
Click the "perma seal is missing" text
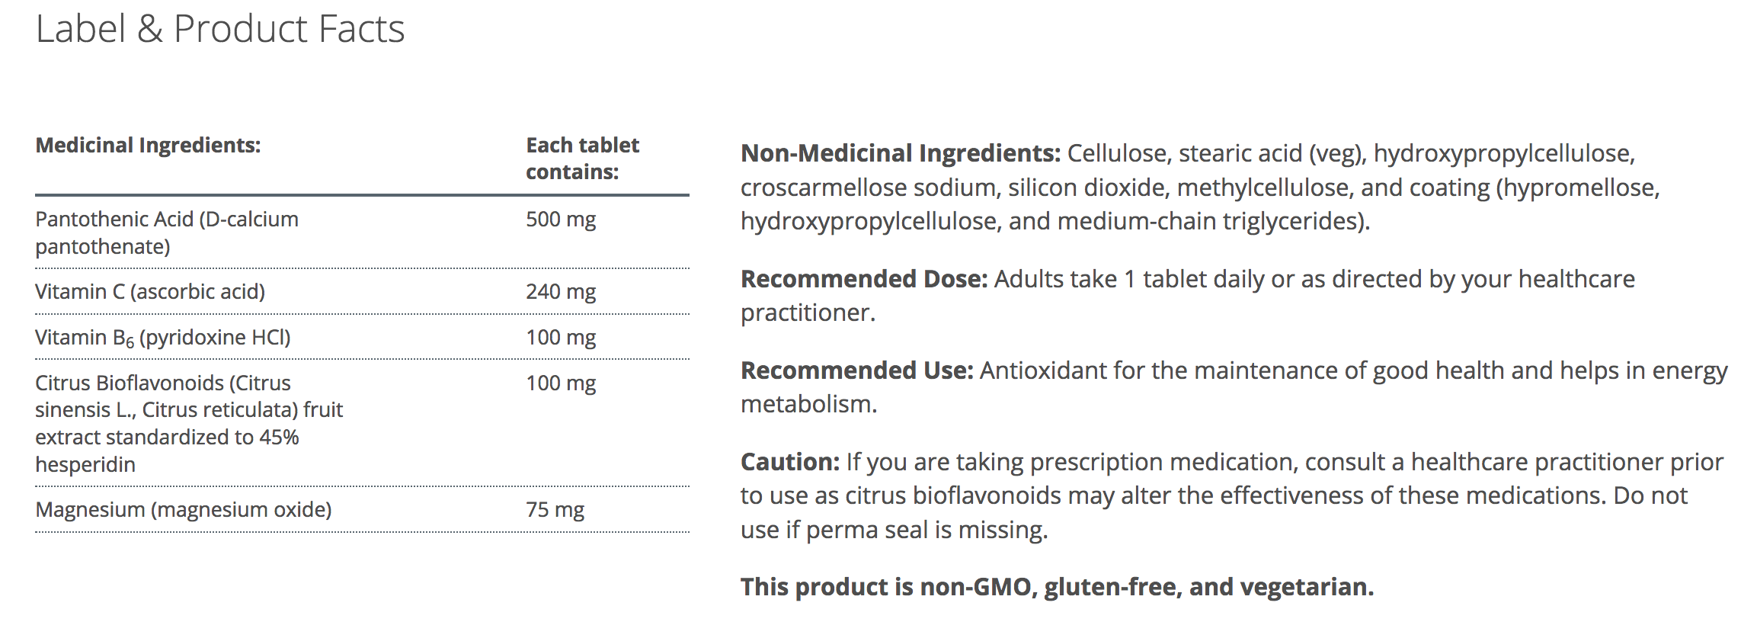tap(926, 530)
